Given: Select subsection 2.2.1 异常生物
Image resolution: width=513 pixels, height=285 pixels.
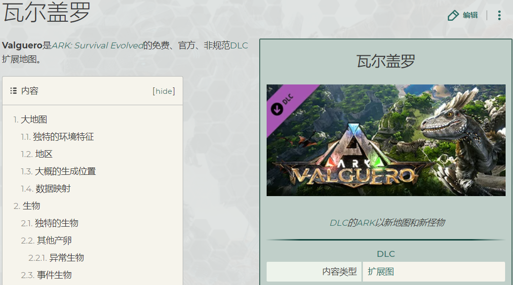Looking at the screenshot, I should click(x=67, y=258).
